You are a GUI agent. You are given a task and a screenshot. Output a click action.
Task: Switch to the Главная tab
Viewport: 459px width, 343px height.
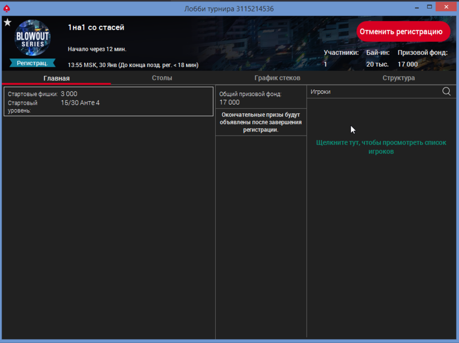[x=57, y=78]
